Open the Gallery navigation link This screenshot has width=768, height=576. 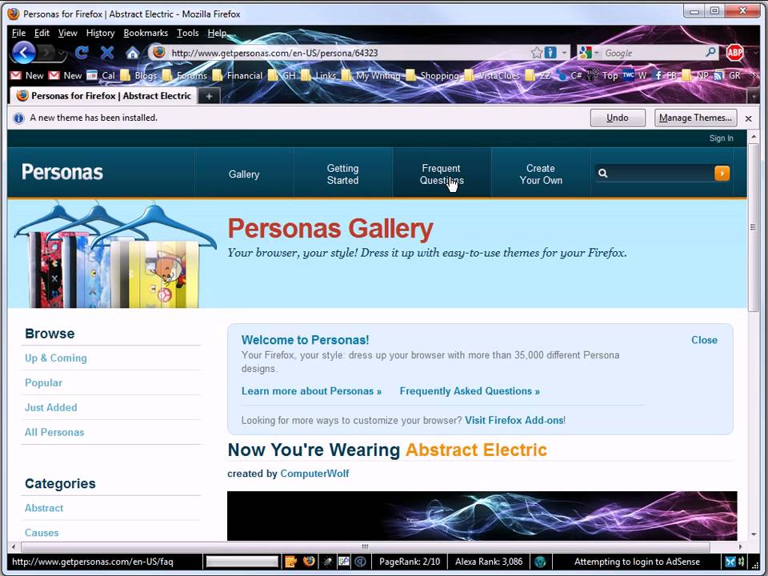coord(244,174)
